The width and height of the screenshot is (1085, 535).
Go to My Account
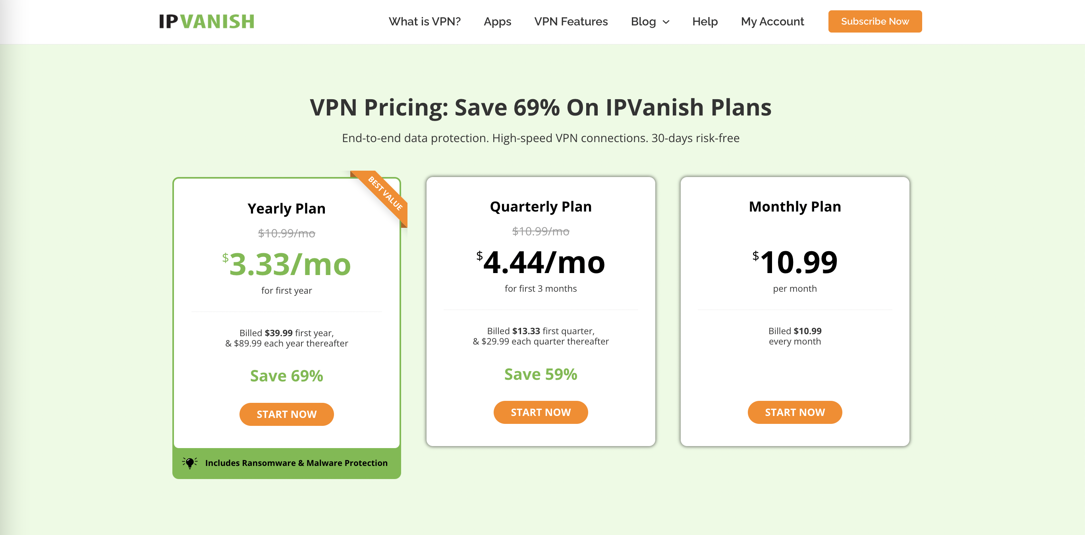pos(772,21)
